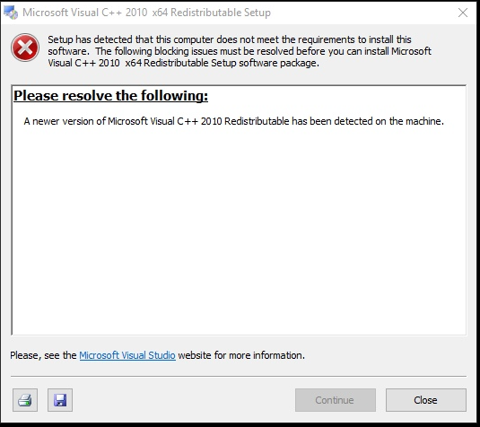Click 'x64' in the window title
Screen dimensions: 480x427
click(160, 13)
